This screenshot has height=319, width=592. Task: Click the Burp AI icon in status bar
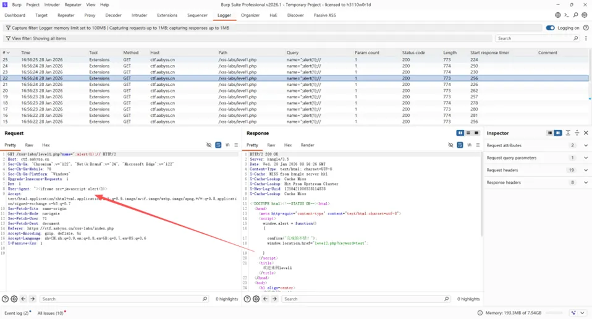(x=573, y=313)
